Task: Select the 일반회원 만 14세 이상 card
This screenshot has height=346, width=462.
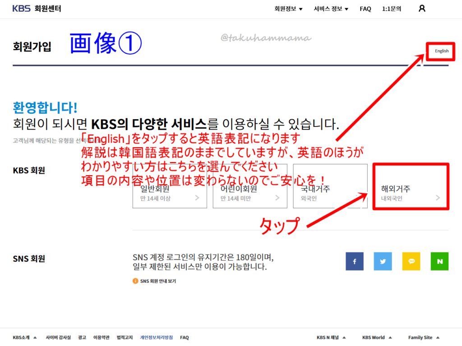Action: [x=170, y=187]
